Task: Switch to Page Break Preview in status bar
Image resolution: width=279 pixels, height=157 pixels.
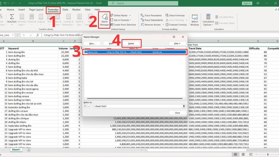Action: pyautogui.click(x=251, y=154)
